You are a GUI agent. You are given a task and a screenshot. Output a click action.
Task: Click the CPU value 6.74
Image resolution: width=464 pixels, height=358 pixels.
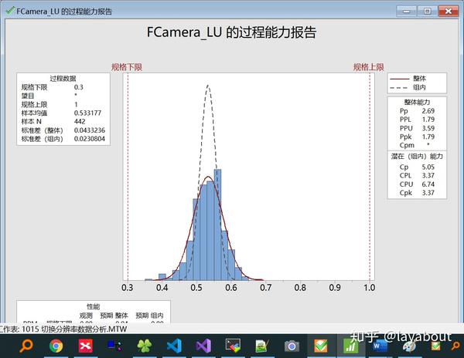click(x=428, y=184)
